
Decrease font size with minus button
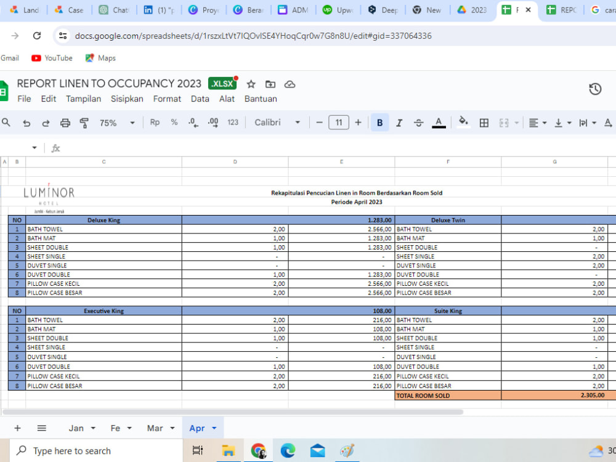[319, 123]
